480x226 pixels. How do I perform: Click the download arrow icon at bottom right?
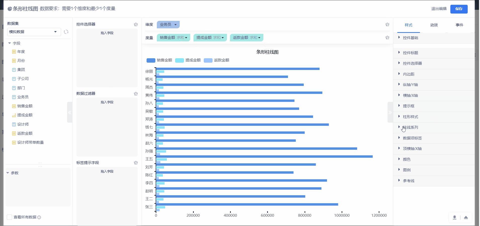[x=454, y=217]
